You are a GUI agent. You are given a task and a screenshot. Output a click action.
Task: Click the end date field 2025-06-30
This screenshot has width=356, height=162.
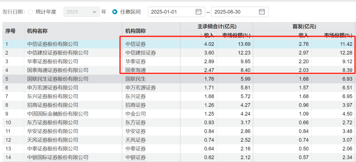240,12
